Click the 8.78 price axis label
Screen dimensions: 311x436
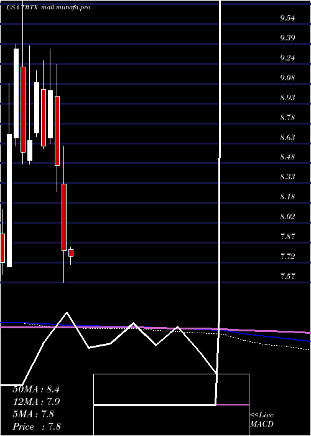[287, 117]
